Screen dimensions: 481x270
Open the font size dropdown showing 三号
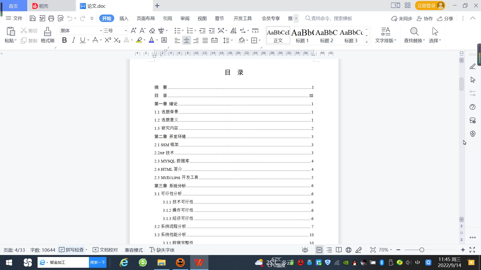point(126,31)
